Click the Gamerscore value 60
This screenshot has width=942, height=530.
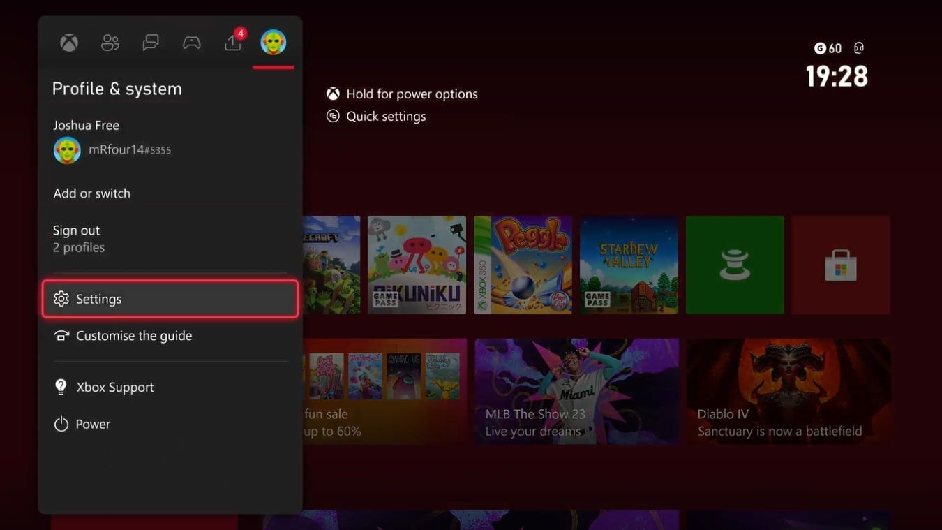835,48
